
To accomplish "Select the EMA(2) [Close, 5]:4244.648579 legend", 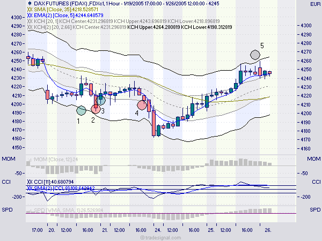I will click(69, 16).
